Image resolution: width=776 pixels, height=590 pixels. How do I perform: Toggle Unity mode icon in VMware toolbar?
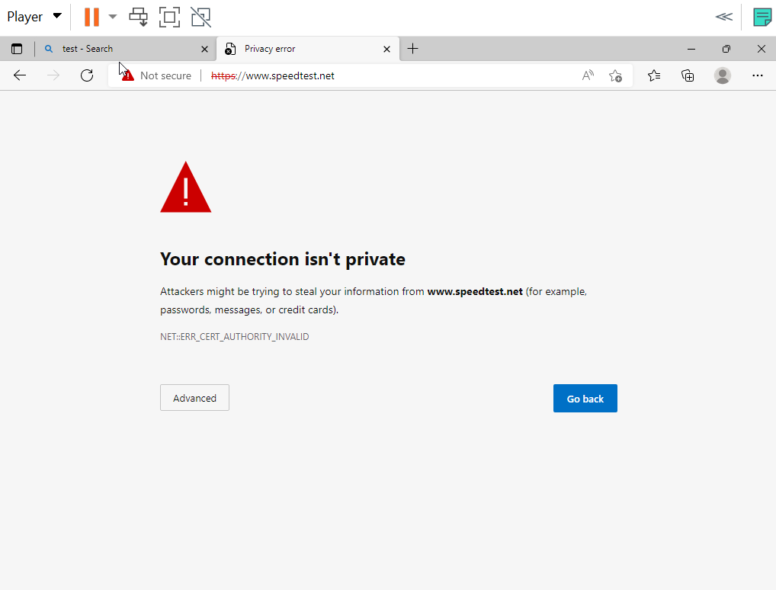[201, 17]
